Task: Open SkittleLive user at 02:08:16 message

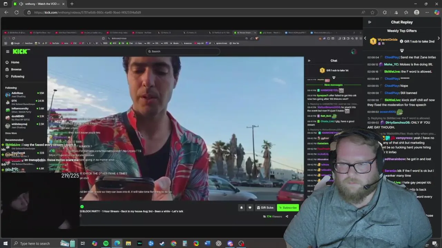Action: [x=392, y=72]
